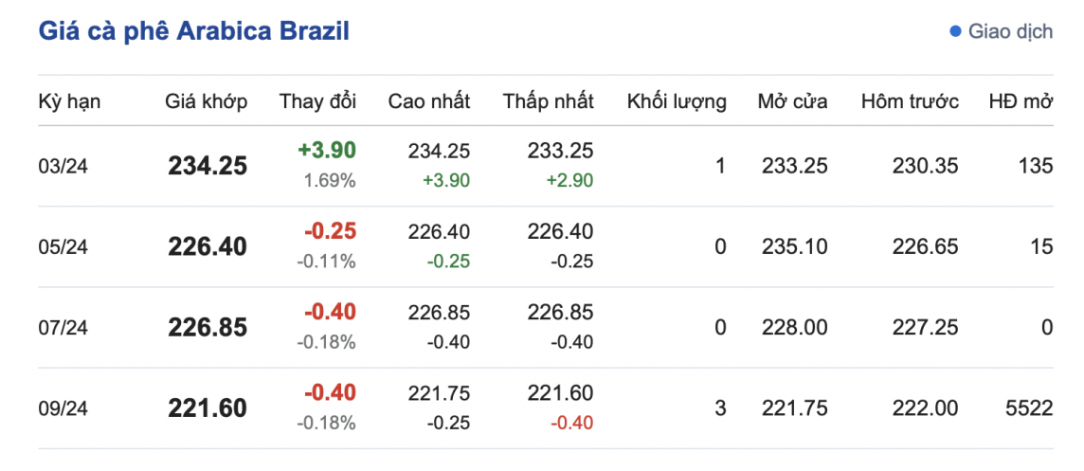Select the Cao nhất column header
Viewport: 1084px width, 471px height.
point(429,101)
